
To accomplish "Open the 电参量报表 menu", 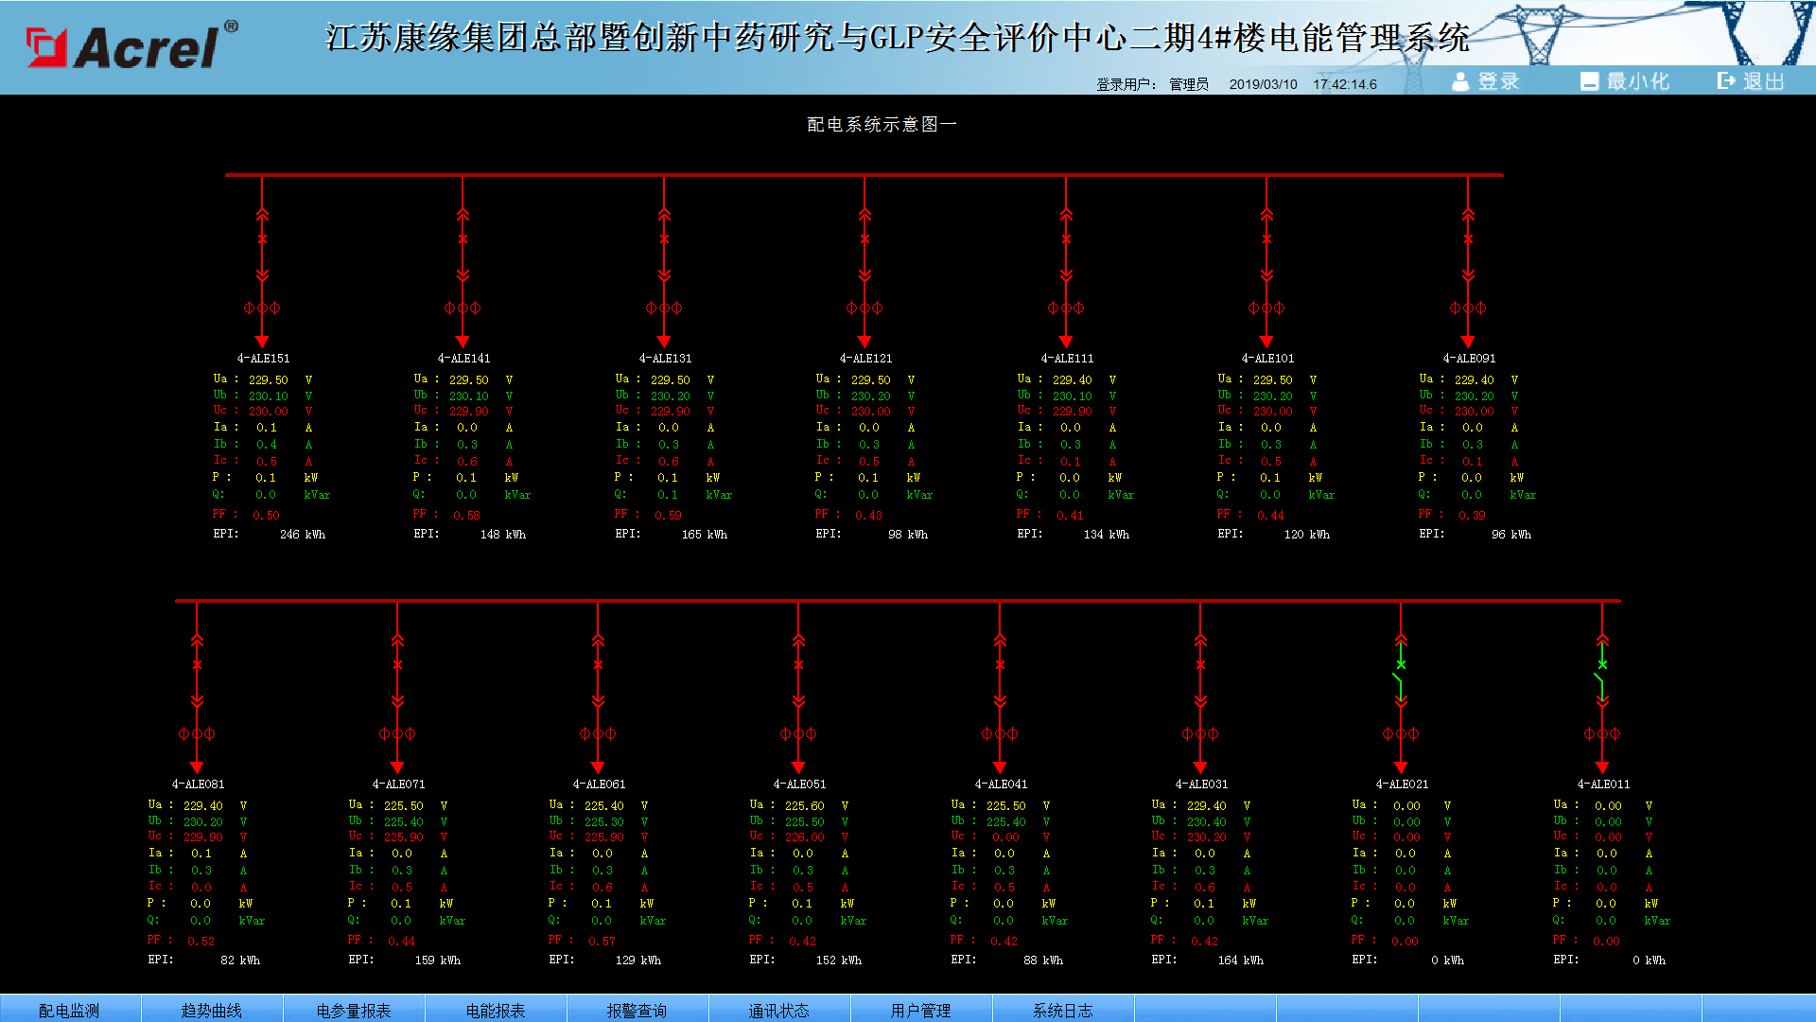I will (353, 1010).
